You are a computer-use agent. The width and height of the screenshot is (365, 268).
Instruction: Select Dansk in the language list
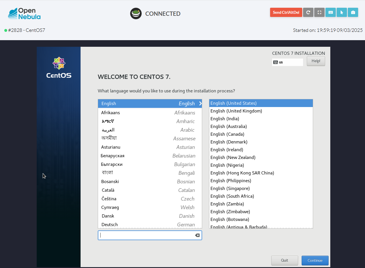(150, 216)
